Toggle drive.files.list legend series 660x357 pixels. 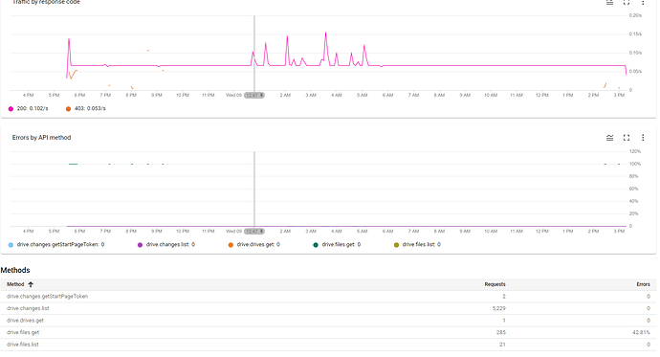(417, 245)
